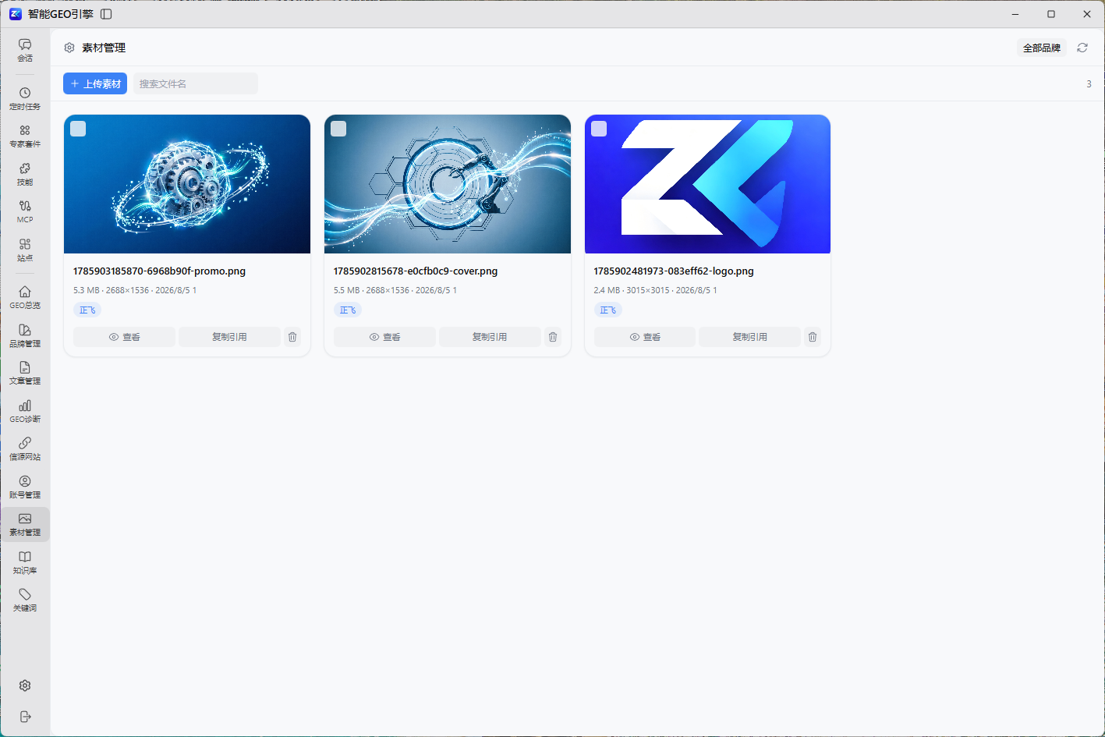
Task: Open the 站点 sites sidebar item
Action: (25, 250)
